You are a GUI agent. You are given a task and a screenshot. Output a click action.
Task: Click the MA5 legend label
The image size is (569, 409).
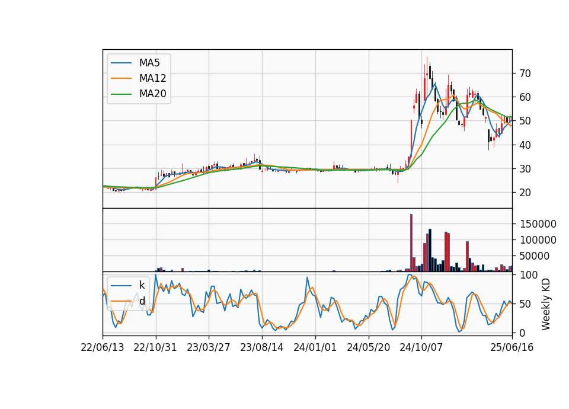149,63
